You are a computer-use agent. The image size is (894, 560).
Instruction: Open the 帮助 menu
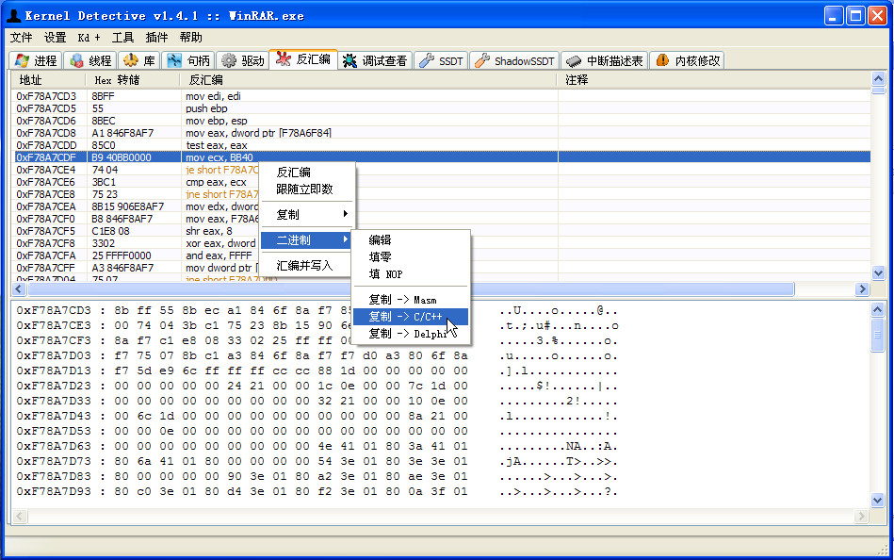tap(190, 38)
